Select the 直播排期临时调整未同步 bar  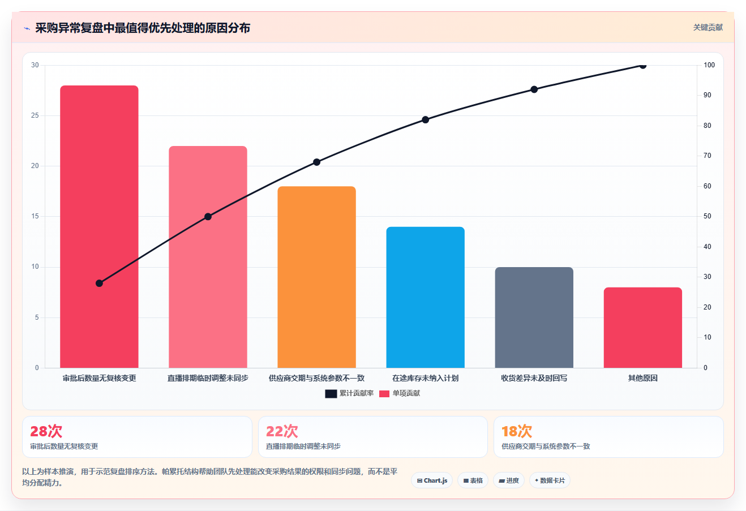(x=208, y=257)
